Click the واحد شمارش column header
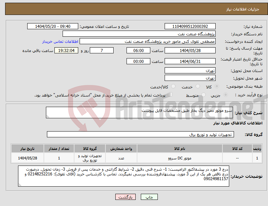The width and height of the screenshot is (268, 206). coord(121,149)
